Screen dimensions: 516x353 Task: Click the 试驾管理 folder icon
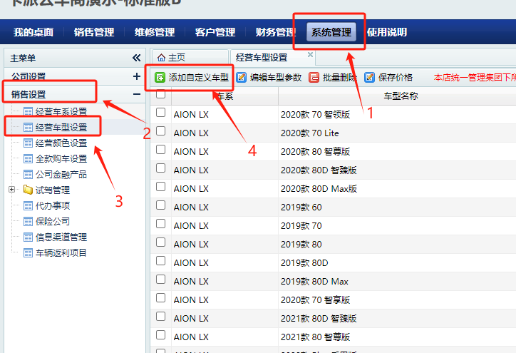pos(28,190)
